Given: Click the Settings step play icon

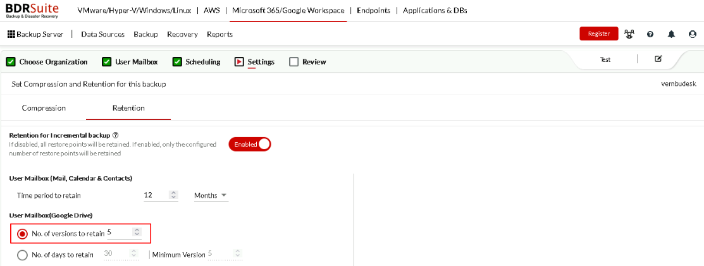Looking at the screenshot, I should coord(239,62).
